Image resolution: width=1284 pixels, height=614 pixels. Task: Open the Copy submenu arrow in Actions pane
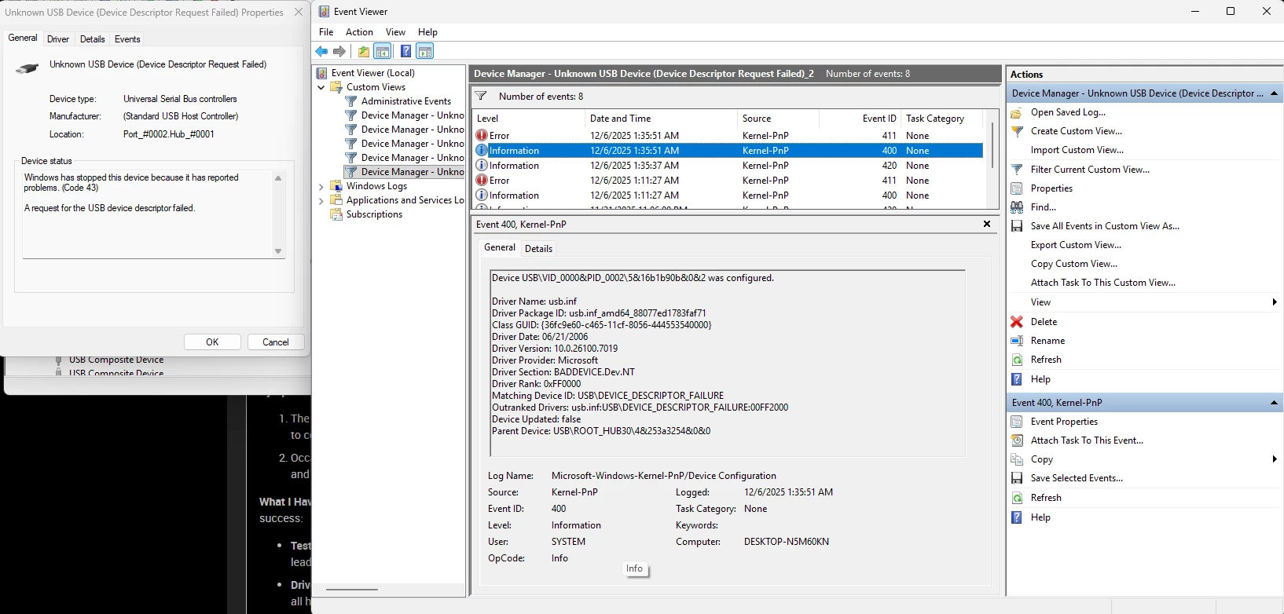1274,459
